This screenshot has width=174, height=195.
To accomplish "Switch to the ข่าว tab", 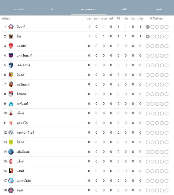I will click(x=53, y=9).
